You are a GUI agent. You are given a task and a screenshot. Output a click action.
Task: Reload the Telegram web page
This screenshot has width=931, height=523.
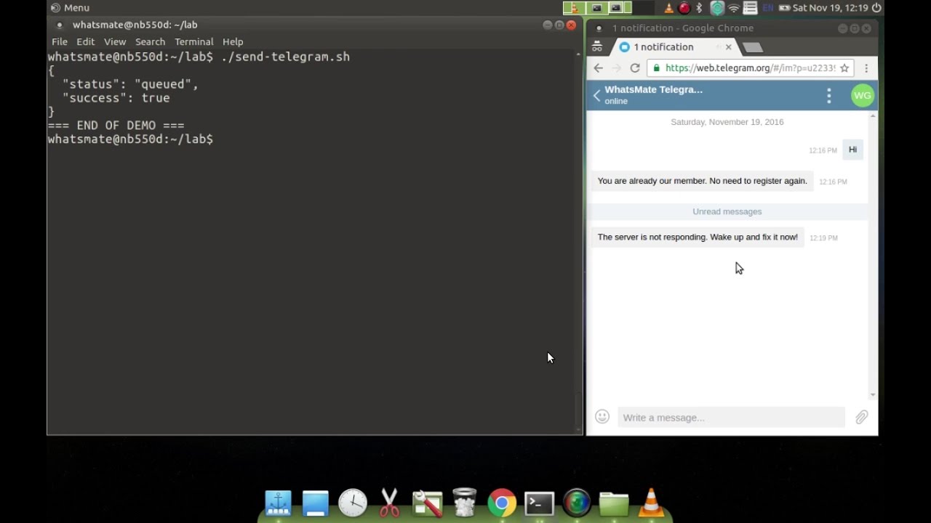tap(635, 68)
